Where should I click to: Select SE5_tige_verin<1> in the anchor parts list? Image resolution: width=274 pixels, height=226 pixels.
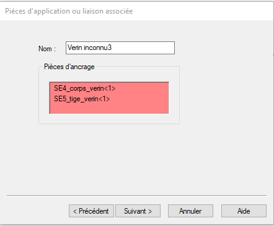coord(82,99)
